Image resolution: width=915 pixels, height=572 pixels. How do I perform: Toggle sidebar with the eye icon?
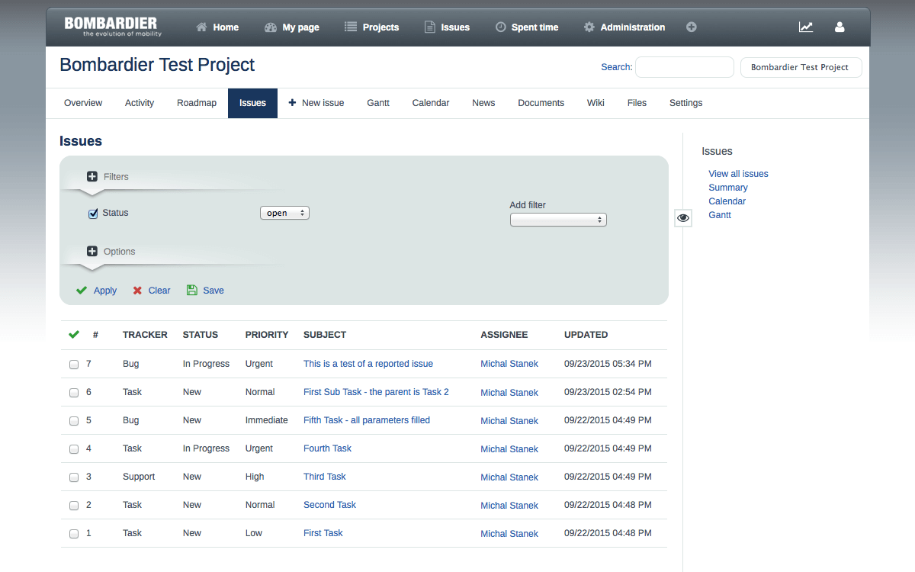click(x=683, y=218)
